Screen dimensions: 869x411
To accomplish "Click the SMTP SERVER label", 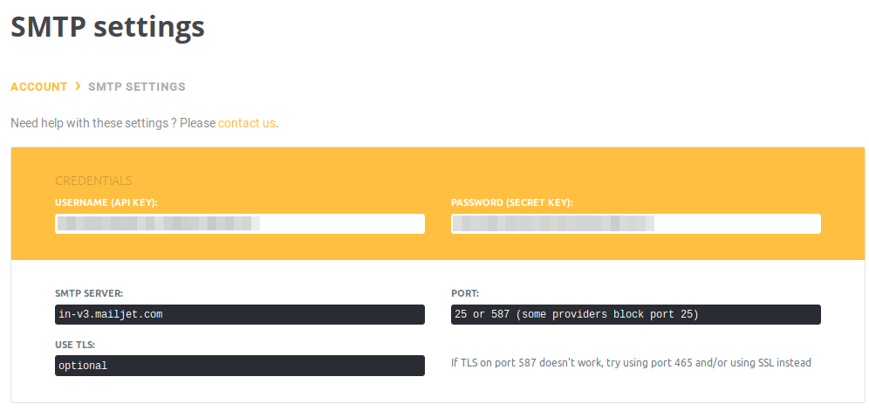I will click(88, 293).
